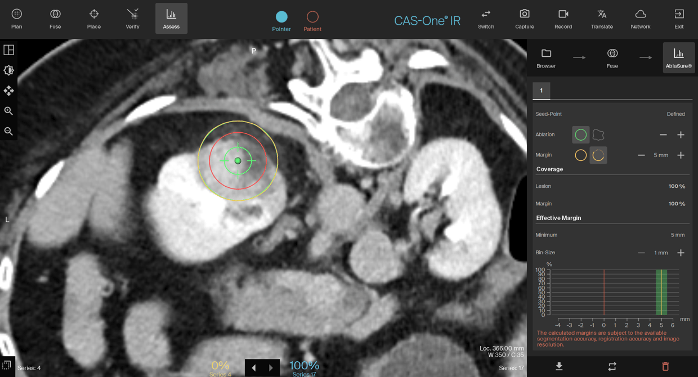Decrease the ablation size

(663, 134)
